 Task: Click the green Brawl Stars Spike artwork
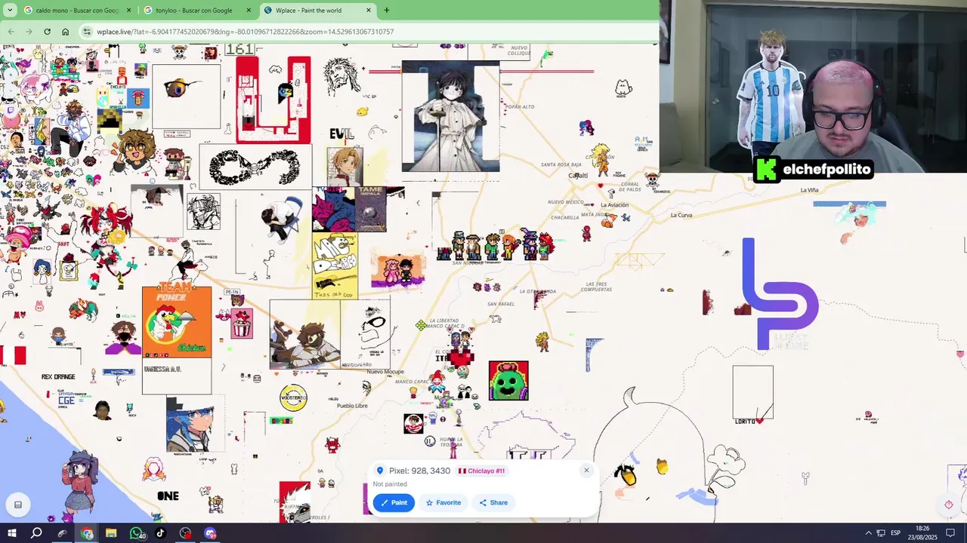click(508, 380)
